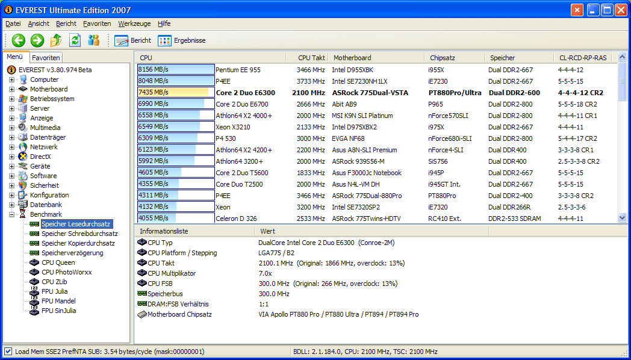Open the Favoriten menu
631x360 pixels.
tap(97, 23)
